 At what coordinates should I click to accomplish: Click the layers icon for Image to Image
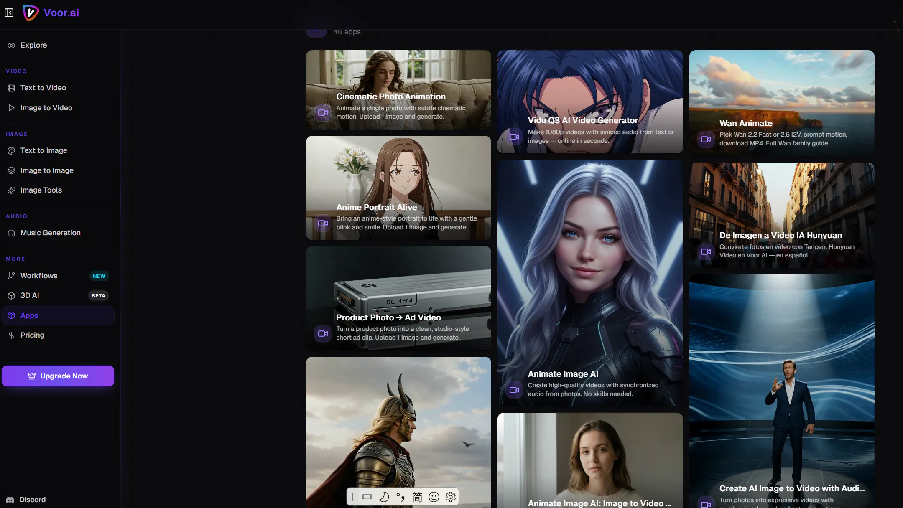coord(11,170)
